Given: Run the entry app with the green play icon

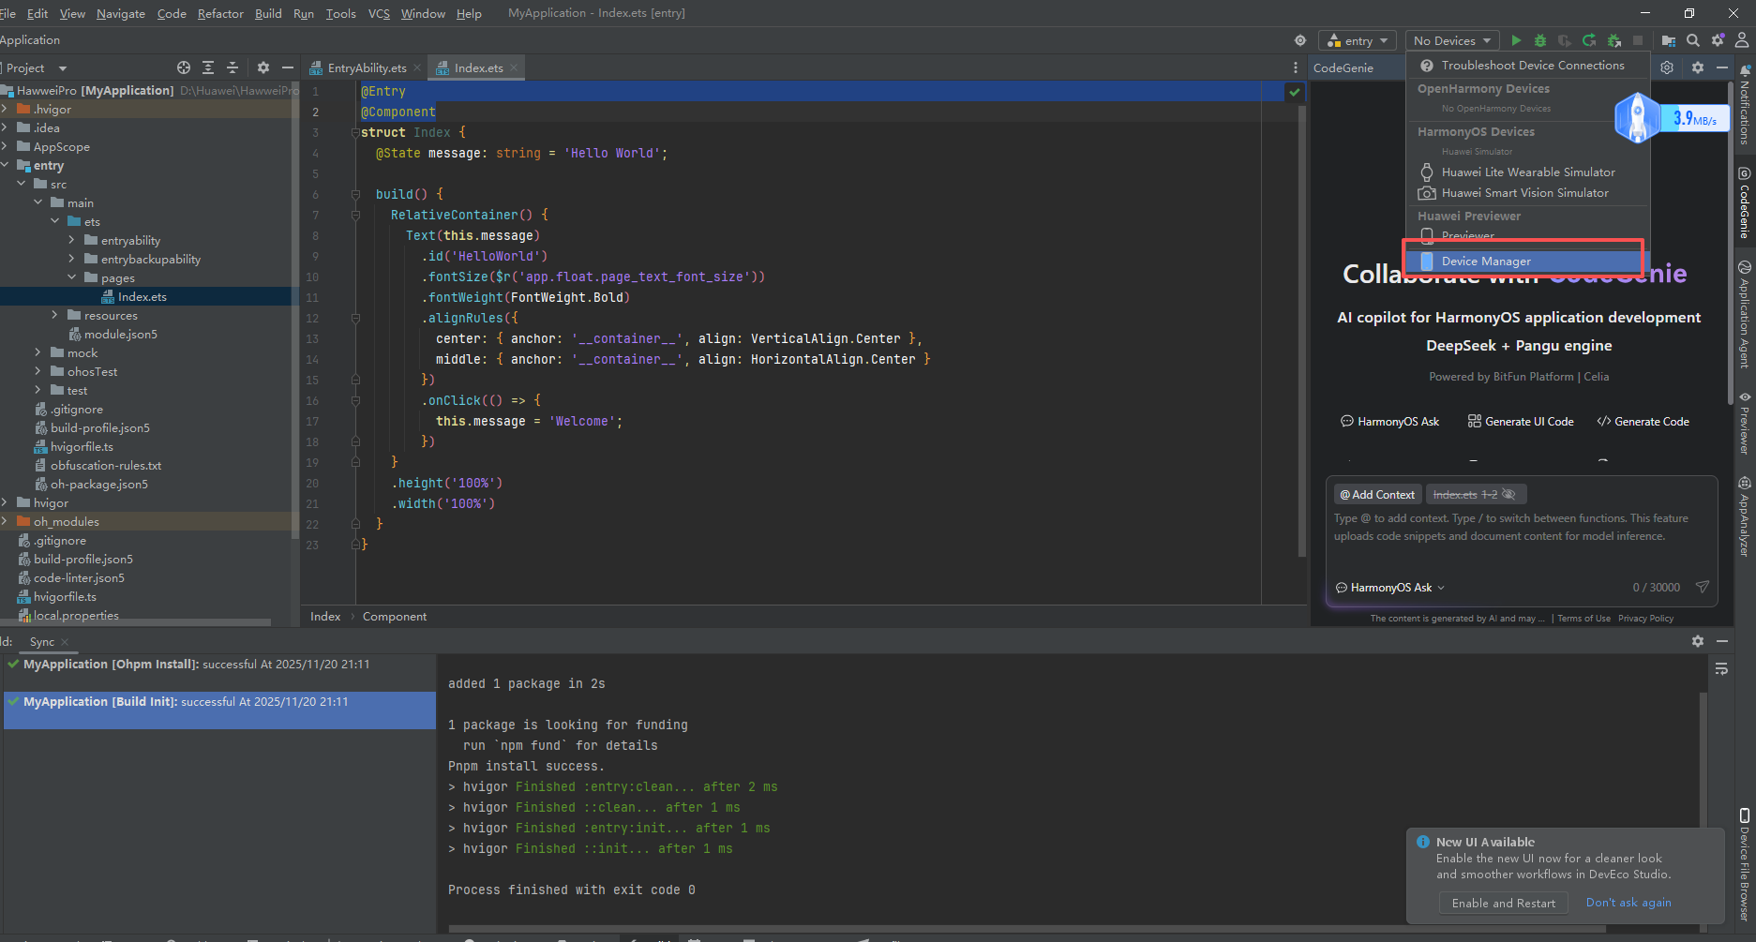Looking at the screenshot, I should [x=1516, y=40].
